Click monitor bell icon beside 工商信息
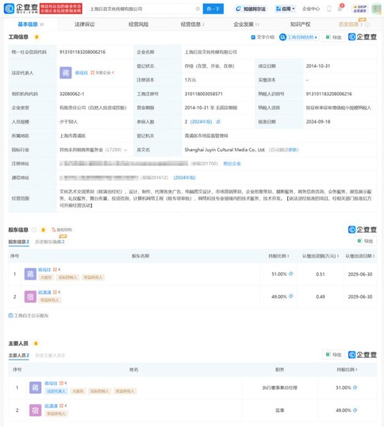384x427 pixels. (x=36, y=36)
